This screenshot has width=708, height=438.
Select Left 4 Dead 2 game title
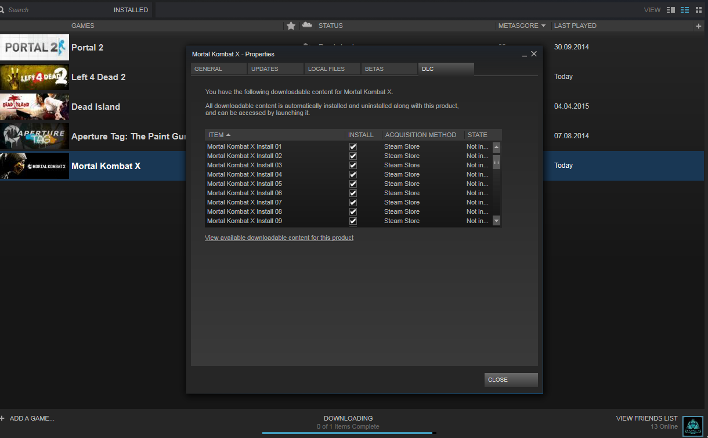point(98,77)
